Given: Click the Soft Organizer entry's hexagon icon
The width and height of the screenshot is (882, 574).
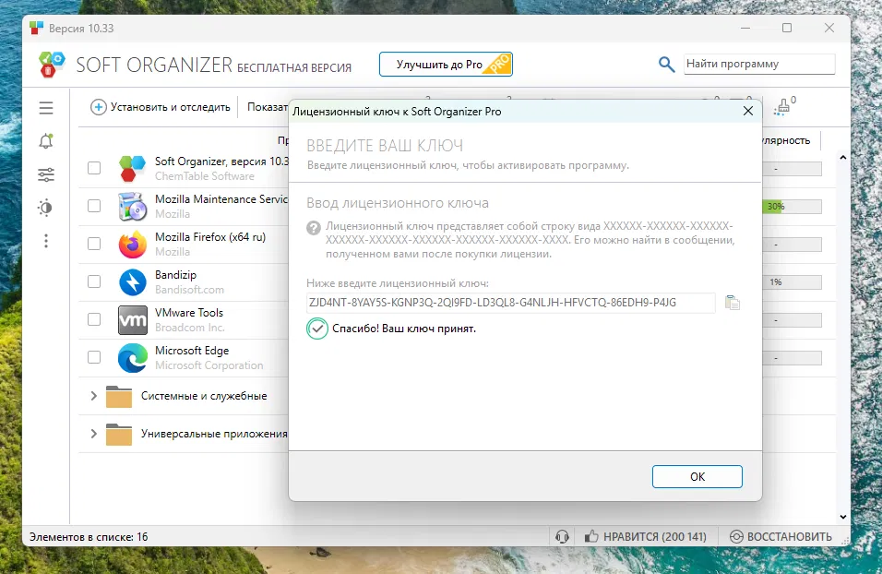Looking at the screenshot, I should [133, 168].
